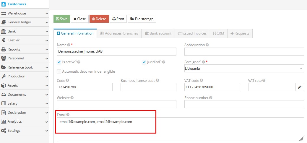Click the Settings gears icon in sidebar
This screenshot has height=143, width=307.
click(x=4, y=131)
